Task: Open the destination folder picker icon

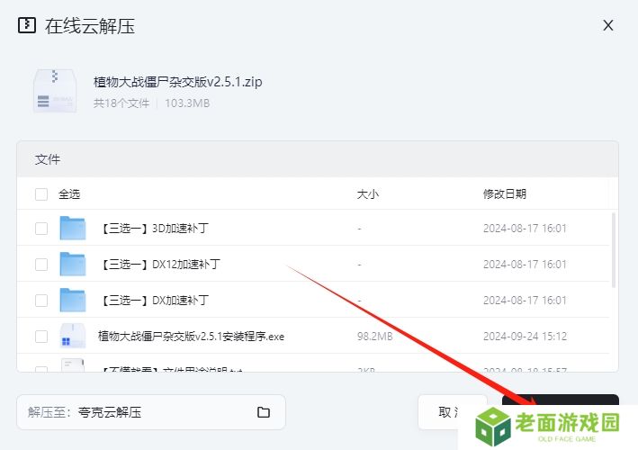Action: 264,412
